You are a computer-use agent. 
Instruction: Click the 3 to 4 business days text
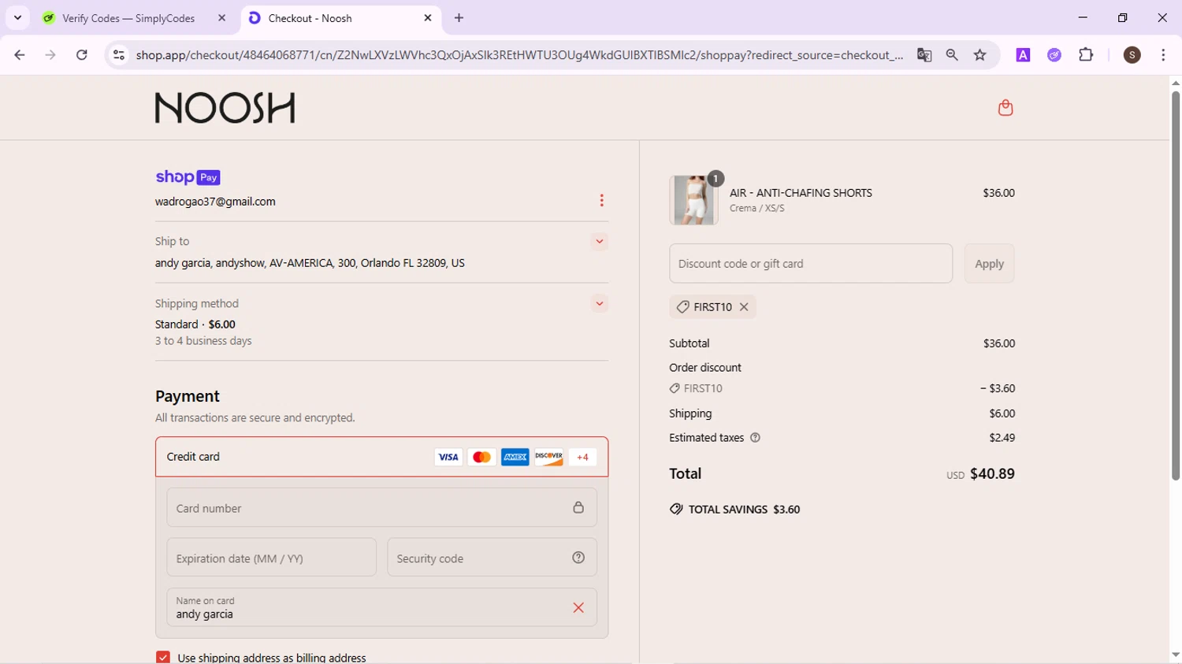pyautogui.click(x=203, y=341)
